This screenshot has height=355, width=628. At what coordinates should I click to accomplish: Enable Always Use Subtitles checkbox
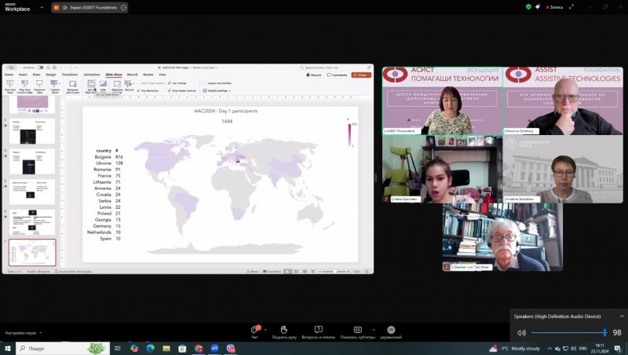(x=204, y=82)
